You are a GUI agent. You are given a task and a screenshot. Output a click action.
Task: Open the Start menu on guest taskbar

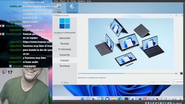tap(82, 99)
